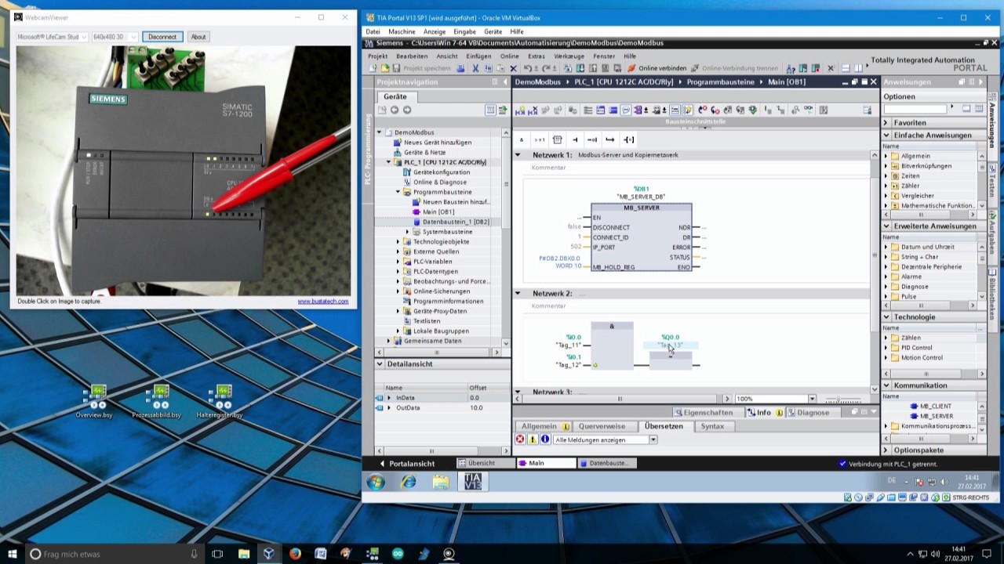
Task: Expand Technologieobjekte tree node
Action: coord(398,242)
